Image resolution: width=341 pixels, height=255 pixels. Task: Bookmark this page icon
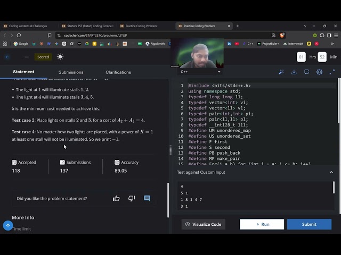50,36
